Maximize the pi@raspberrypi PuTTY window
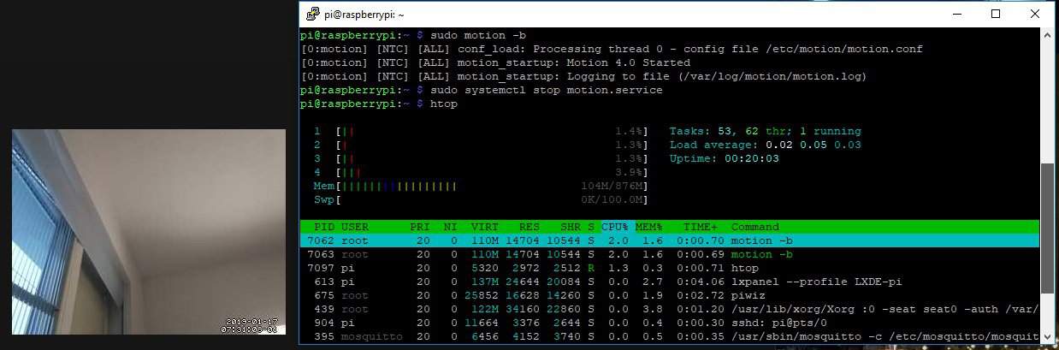Viewport: 1059px width, 350px height. click(x=996, y=14)
